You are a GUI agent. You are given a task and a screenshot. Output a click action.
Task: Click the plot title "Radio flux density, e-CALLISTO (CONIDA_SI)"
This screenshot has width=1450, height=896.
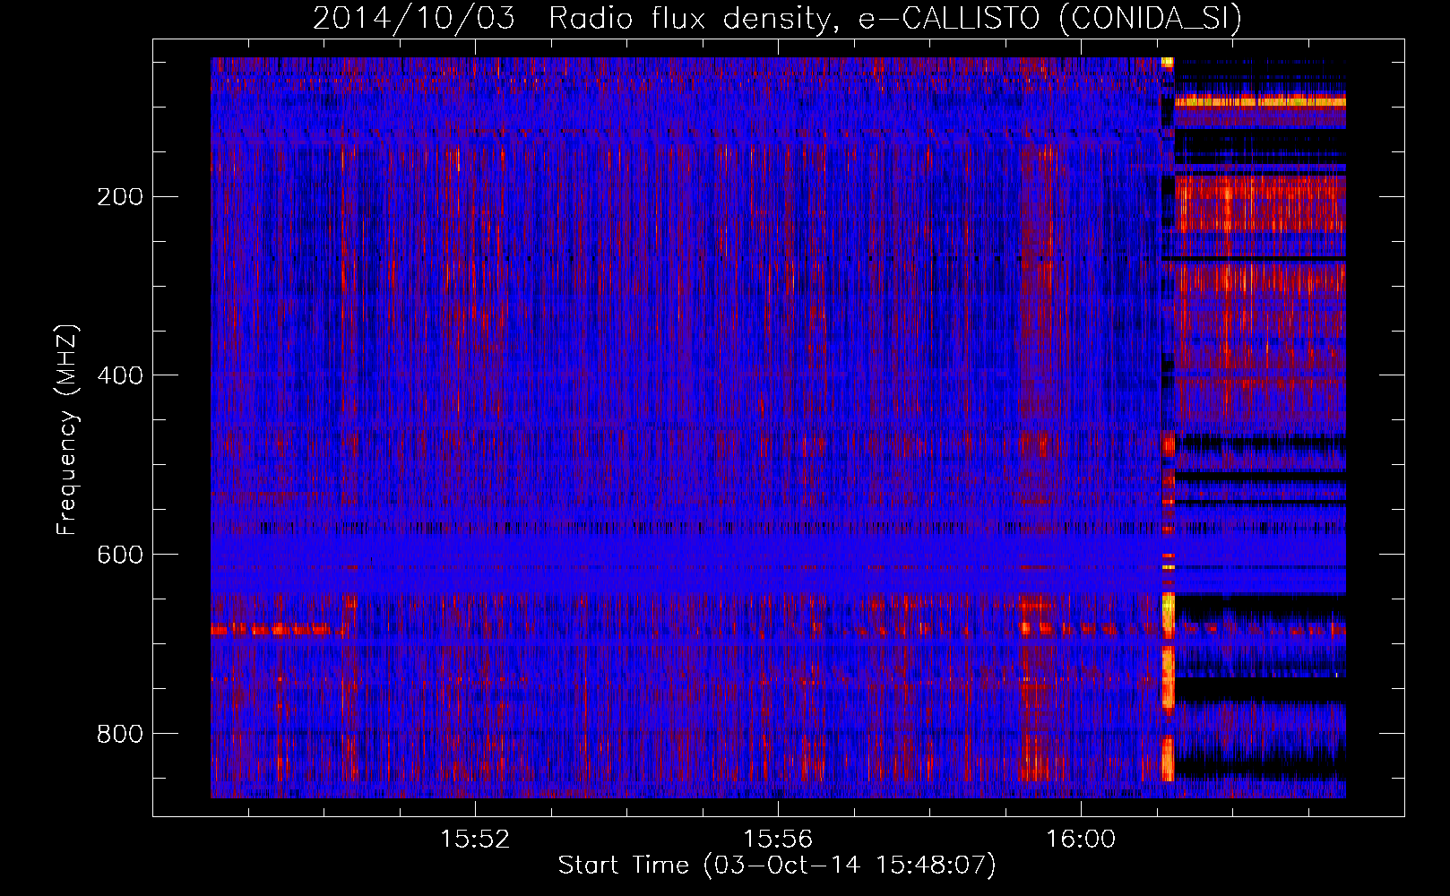click(x=895, y=18)
